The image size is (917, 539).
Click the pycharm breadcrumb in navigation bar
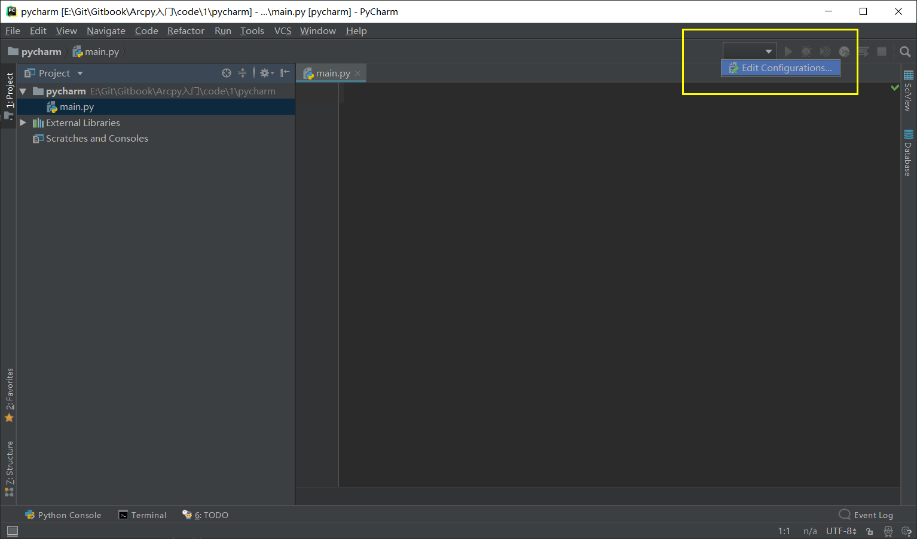point(35,52)
